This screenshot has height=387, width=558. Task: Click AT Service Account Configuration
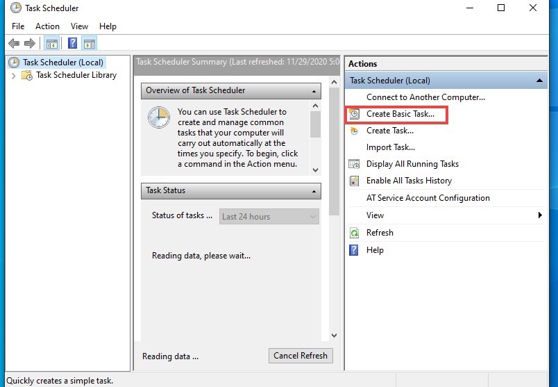428,198
